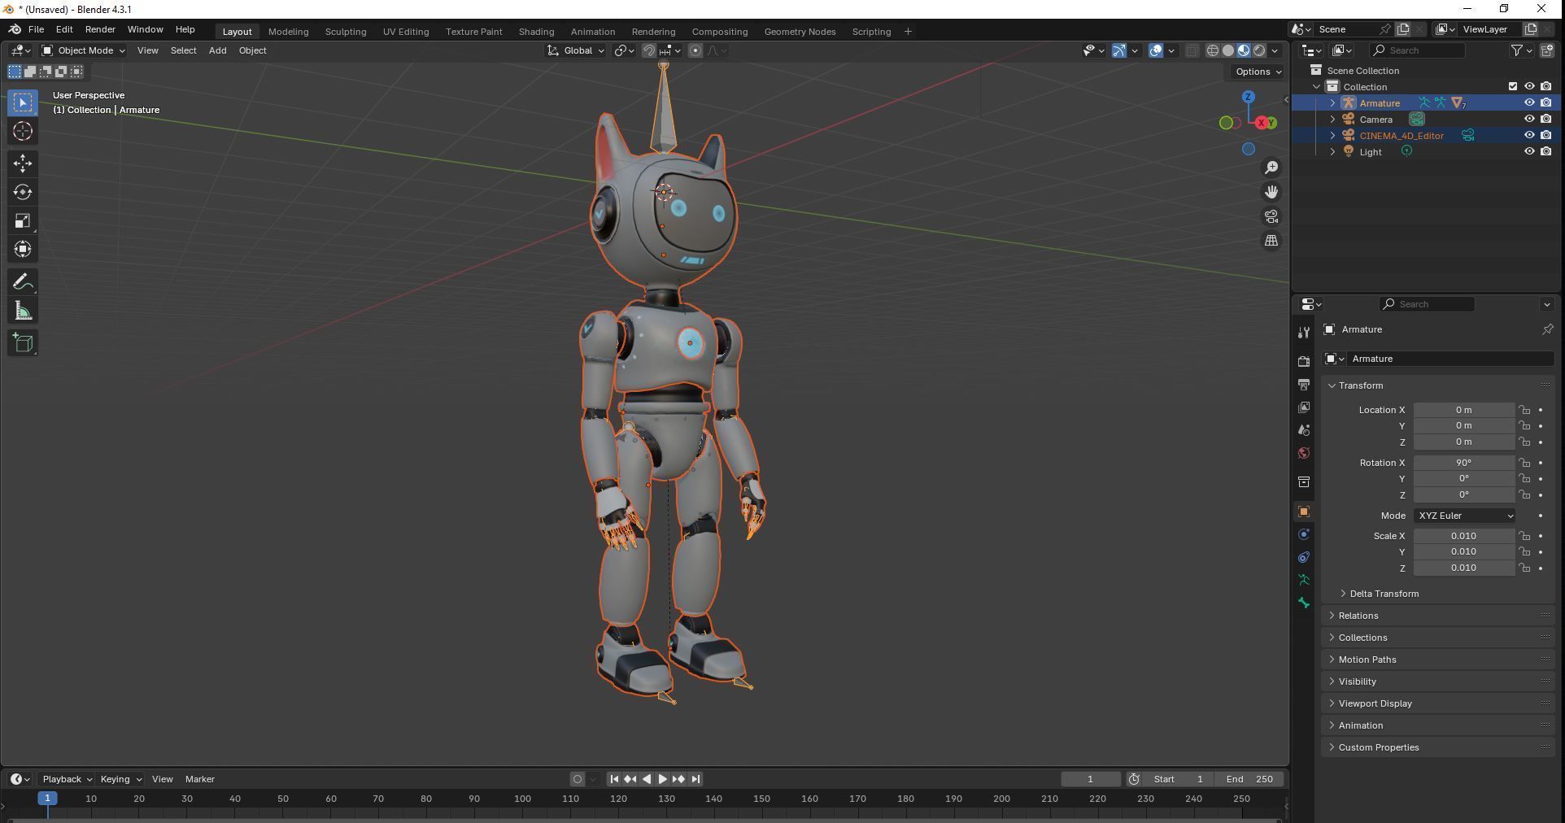Hide Armature in viewport via eye icon

tap(1528, 102)
